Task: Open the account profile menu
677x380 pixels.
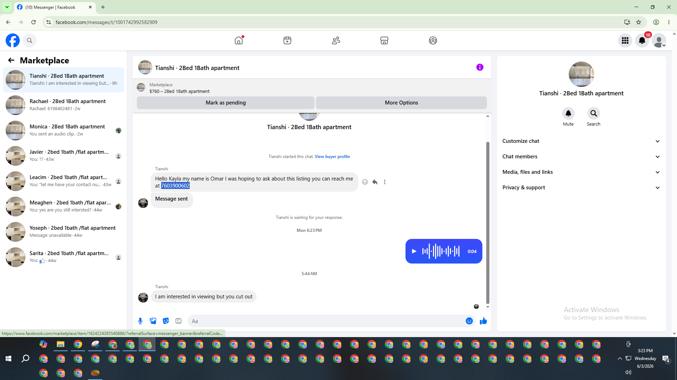Action: coord(659,40)
